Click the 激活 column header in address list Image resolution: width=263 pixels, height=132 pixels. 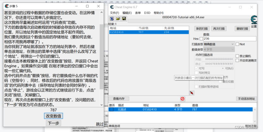pos(112,105)
